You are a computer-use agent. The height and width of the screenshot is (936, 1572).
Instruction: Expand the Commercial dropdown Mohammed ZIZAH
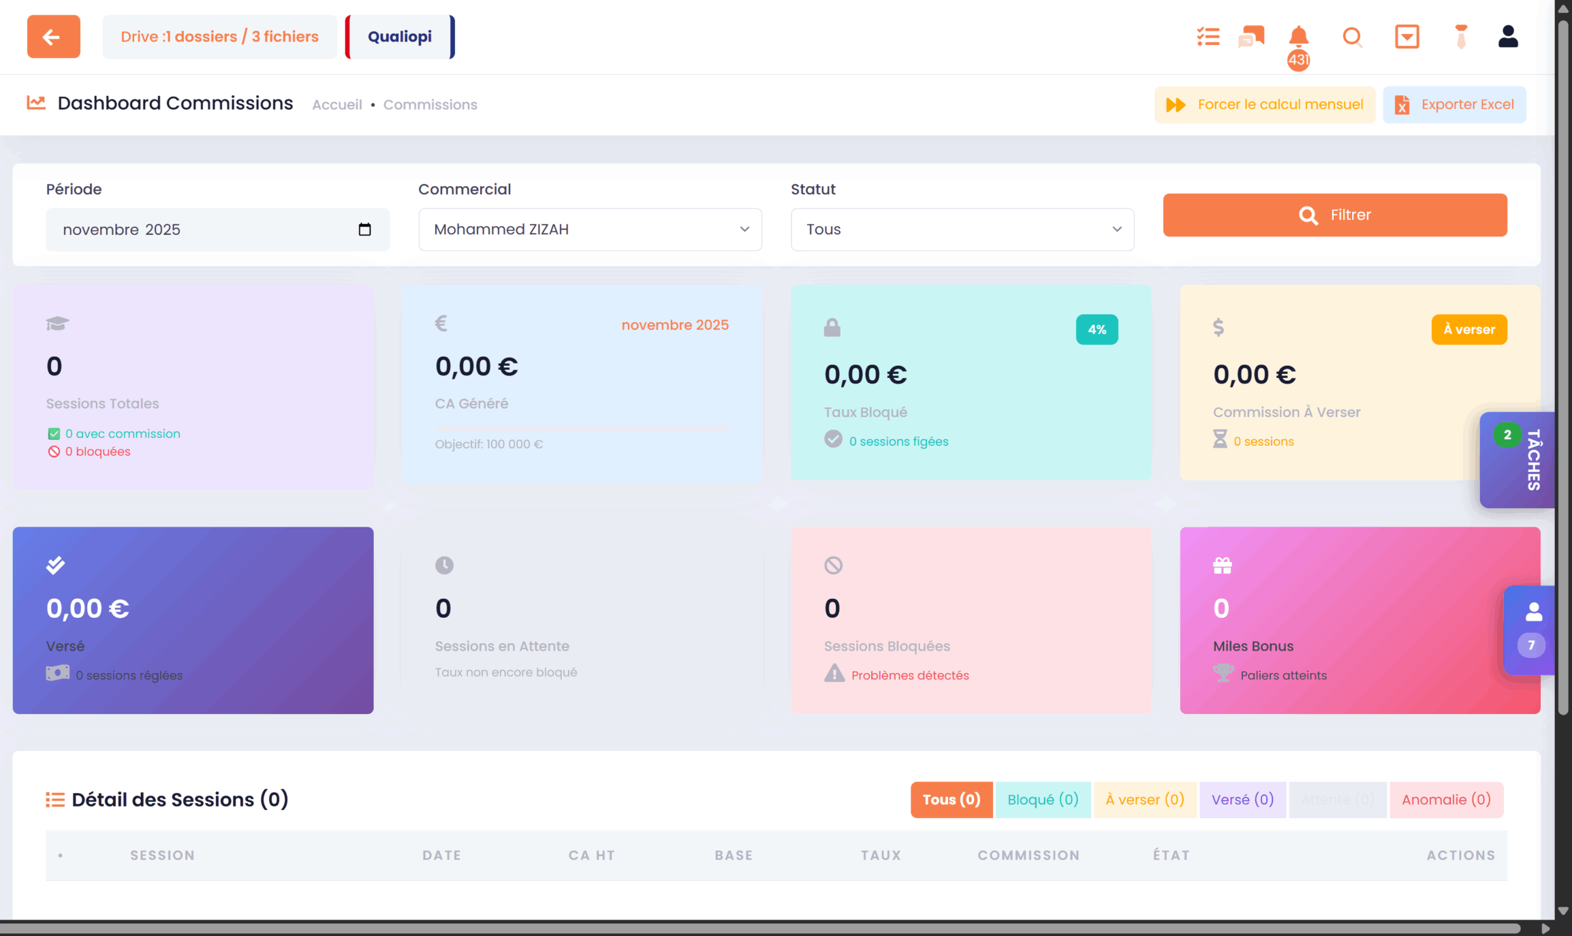click(590, 230)
